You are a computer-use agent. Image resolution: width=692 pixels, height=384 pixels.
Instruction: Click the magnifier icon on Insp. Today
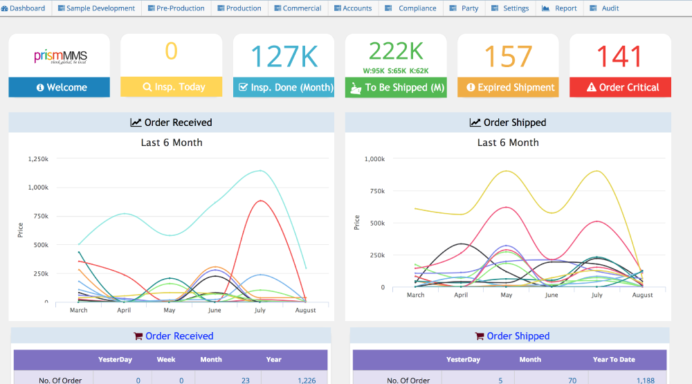point(147,88)
